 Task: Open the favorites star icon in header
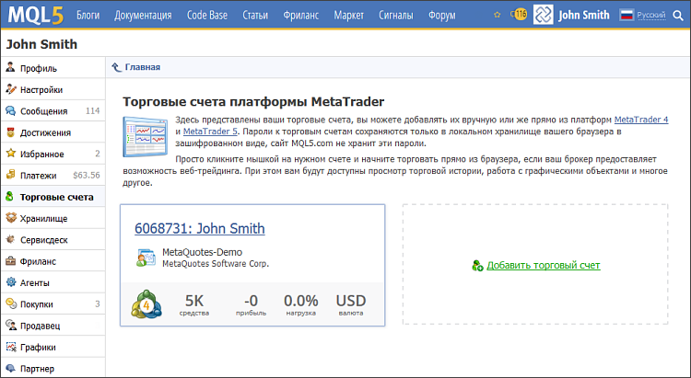point(498,15)
